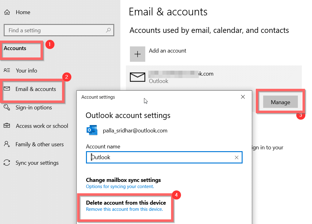Clear the Account name field with the X
Screen dimensions: 312x224
click(x=236, y=157)
